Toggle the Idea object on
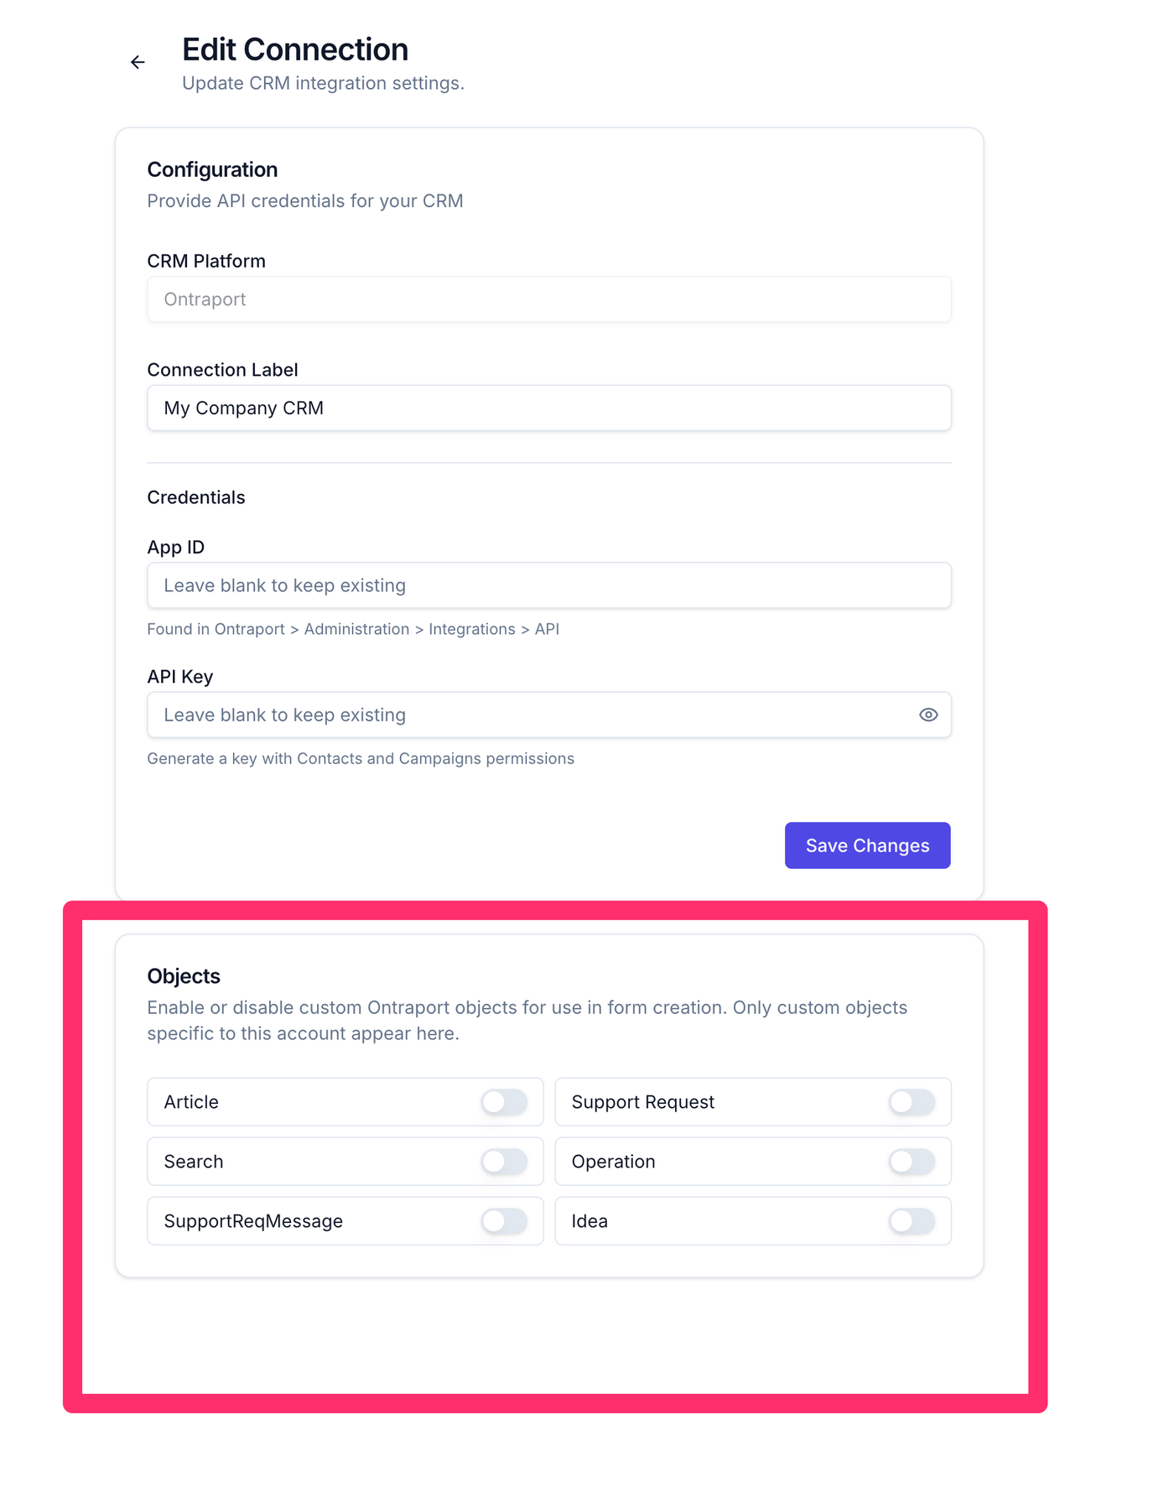The width and height of the screenshot is (1174, 1498). click(912, 1220)
